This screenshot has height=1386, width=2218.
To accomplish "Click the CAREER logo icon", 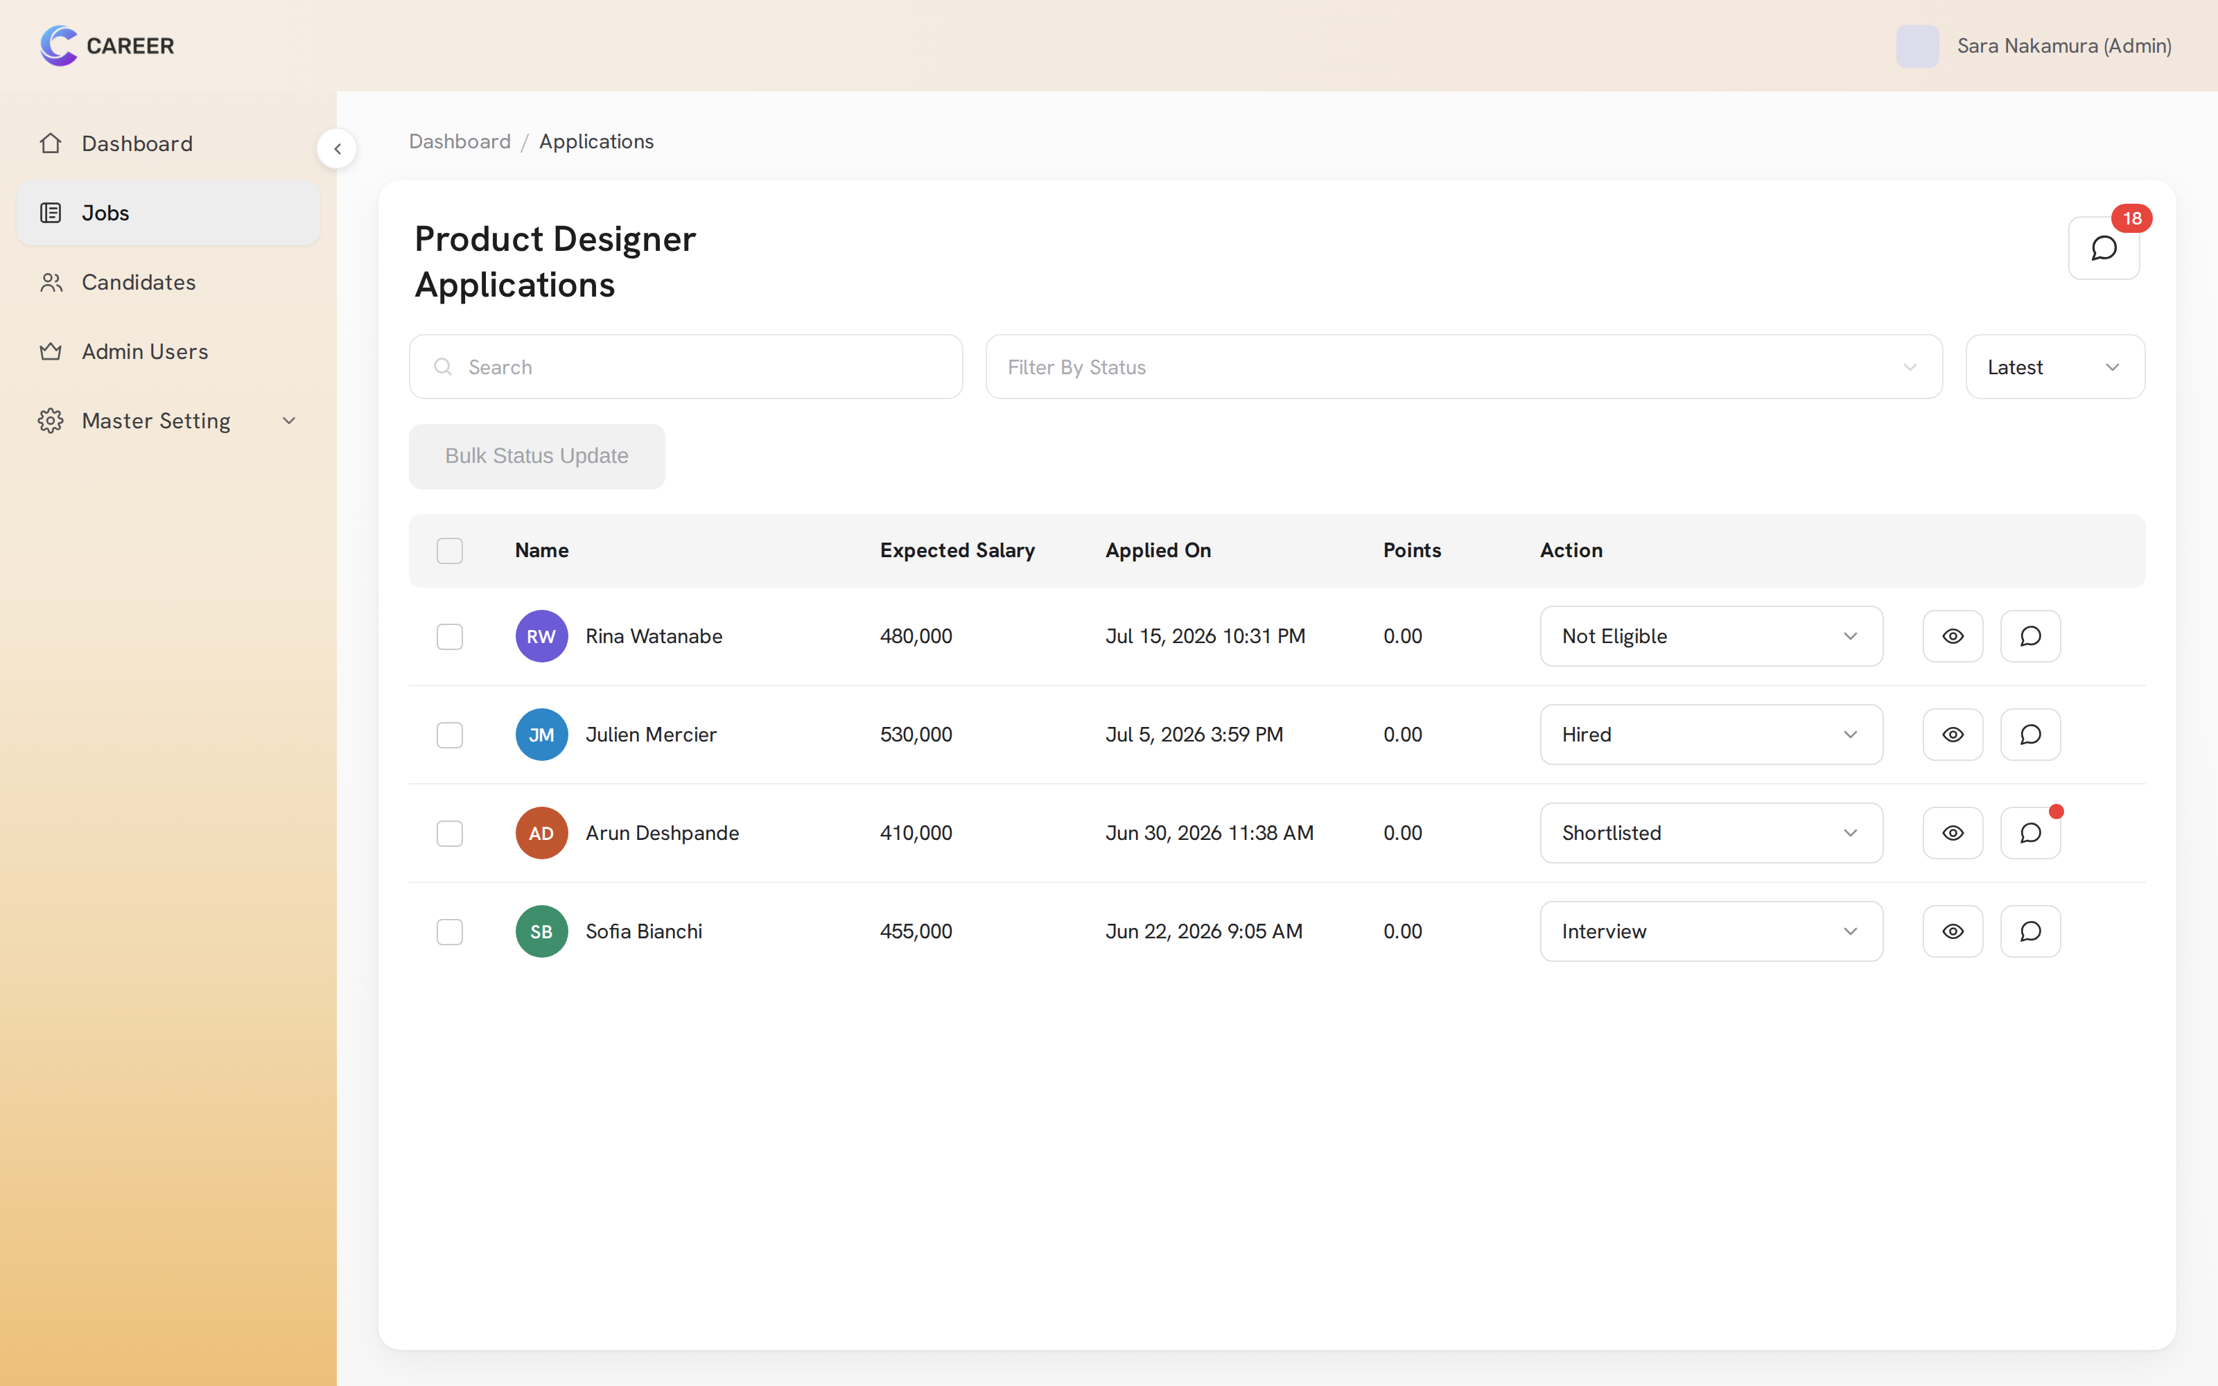I will (x=59, y=46).
